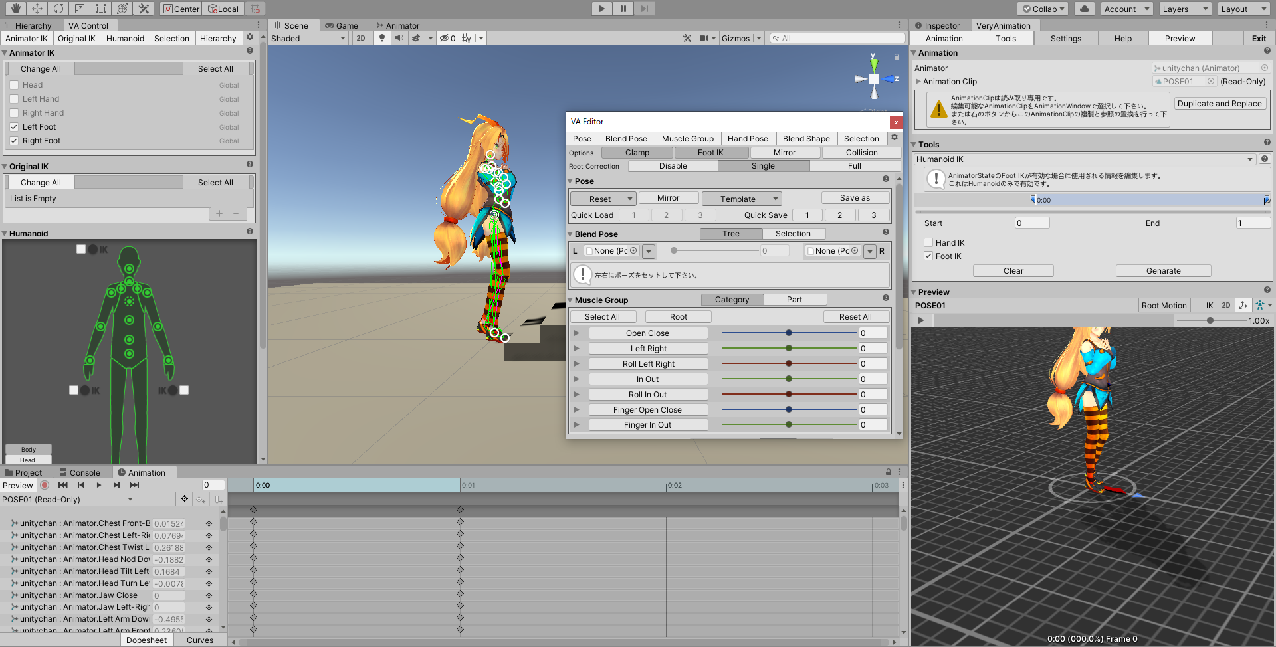1276x647 pixels.
Task: Open the Shaded draw mode dropdown
Action: point(308,38)
